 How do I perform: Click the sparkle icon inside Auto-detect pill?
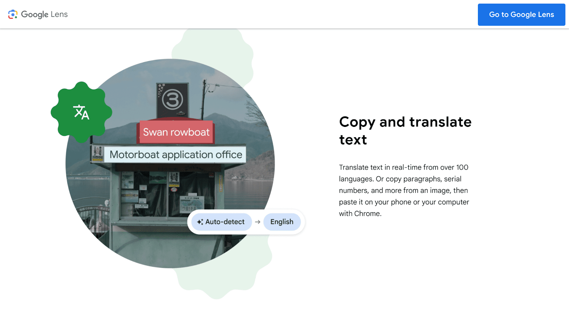pyautogui.click(x=200, y=222)
